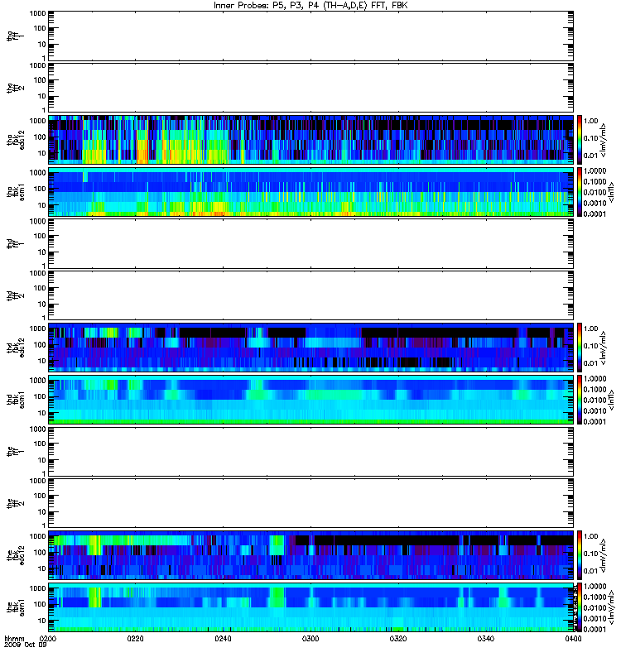Screen dimensions: 621x662
Task: Click the nT unit label beside tha scm1 color bar
Action: tap(611, 192)
